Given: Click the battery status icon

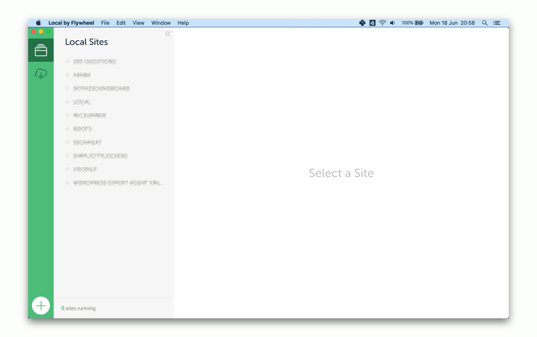Looking at the screenshot, I should 419,23.
